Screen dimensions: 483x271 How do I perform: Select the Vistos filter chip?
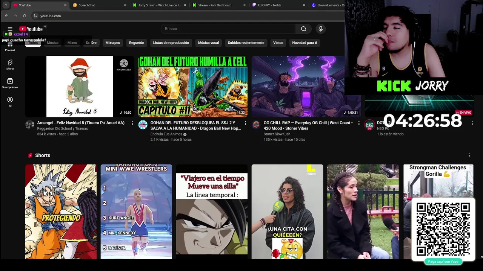coord(278,43)
